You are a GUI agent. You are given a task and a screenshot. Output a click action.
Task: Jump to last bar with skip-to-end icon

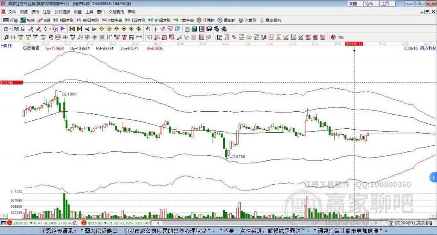(x=79, y=29)
